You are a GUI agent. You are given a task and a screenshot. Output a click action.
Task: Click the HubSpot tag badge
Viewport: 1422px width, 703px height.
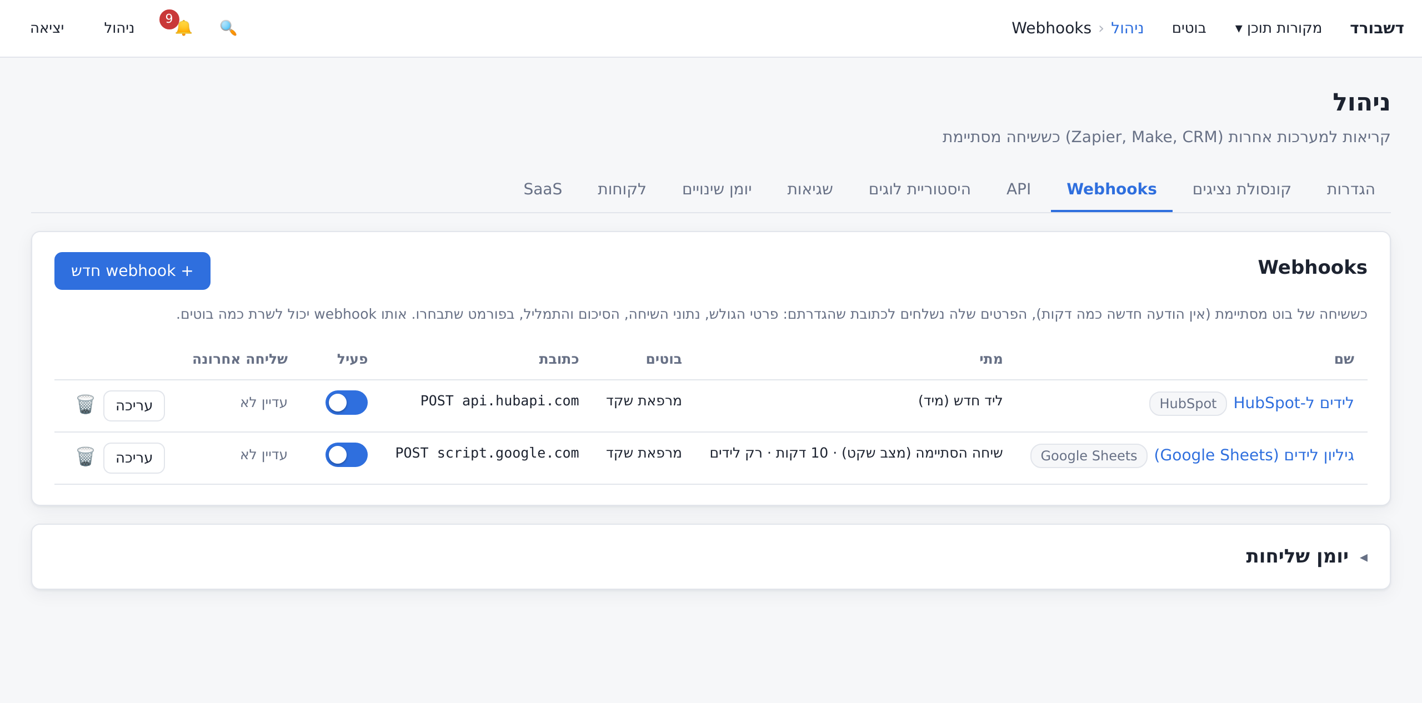click(1188, 404)
